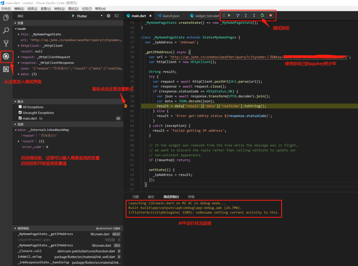Image resolution: width=358 pixels, height=266 pixels.
Task: Click the Dart icon on widget_test.dart tab
Action: coord(192,16)
